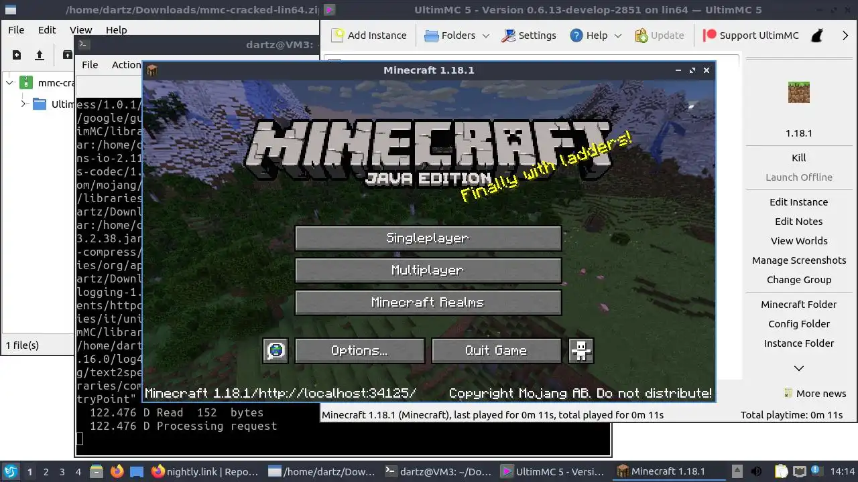Viewport: 858px width, 482px height.
Task: Switch to the /home/dartz/Dow... taskbar entry
Action: [x=322, y=471]
